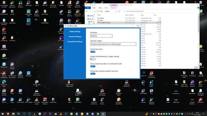This screenshot has height=116, width=207.
Task: Expand the address bar history dropdown in Explorer
Action: pyautogui.click(x=116, y=11)
